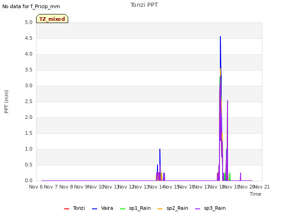Click the 0.5 y-axis tick label
Viewport: 289px width, 217px height.
click(x=28, y=165)
